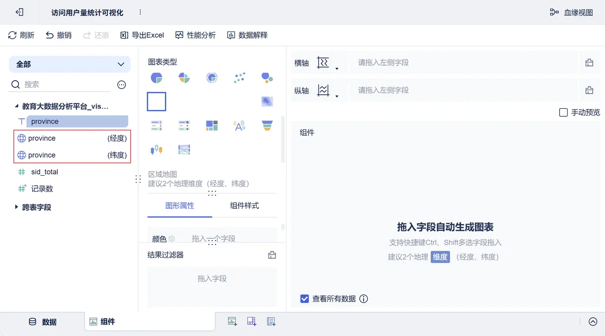Viewport: 605px width, 336px height.
Task: Select the highlighted blue-outlined chart type box
Action: pos(156,102)
